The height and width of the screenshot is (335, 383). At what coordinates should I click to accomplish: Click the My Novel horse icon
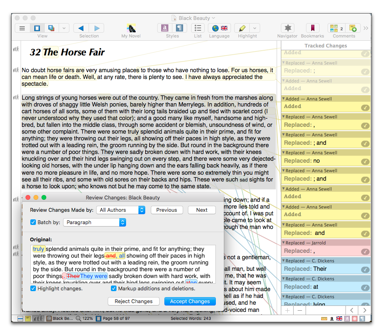click(131, 28)
